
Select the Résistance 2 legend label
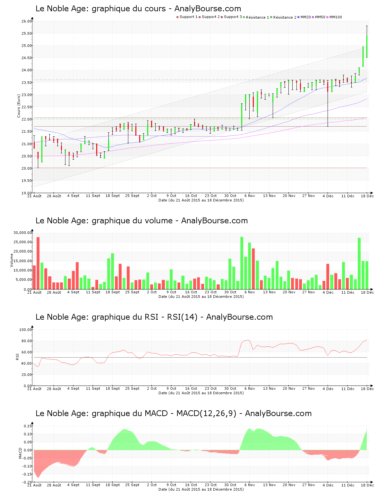(285, 17)
